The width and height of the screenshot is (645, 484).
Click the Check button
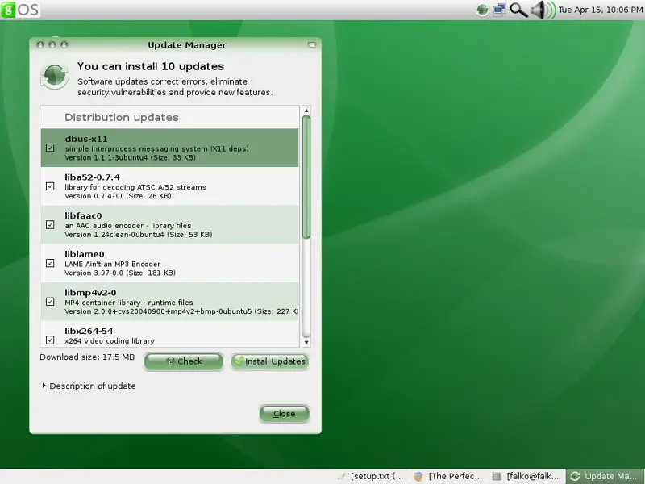[x=184, y=361]
